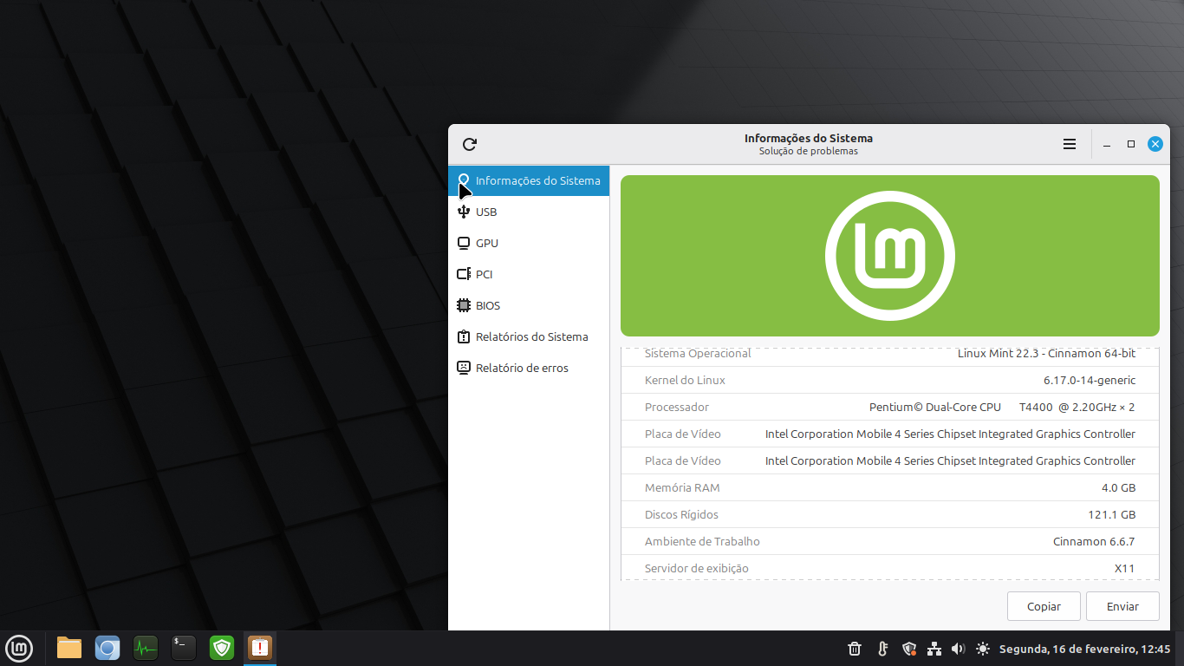Screen dimensions: 1184x666
Task: Click the refresh icon in the header bar
Action: 470,144
